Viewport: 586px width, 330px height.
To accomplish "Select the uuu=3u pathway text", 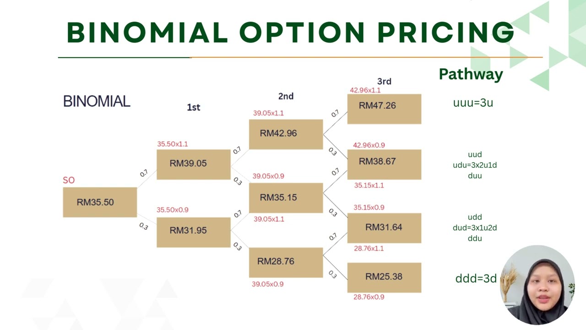I will (473, 103).
